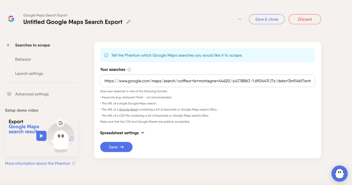Screen dimensions: 352x185
Task: Click the chevron next to Spreadsheet settings
Action: (143, 133)
